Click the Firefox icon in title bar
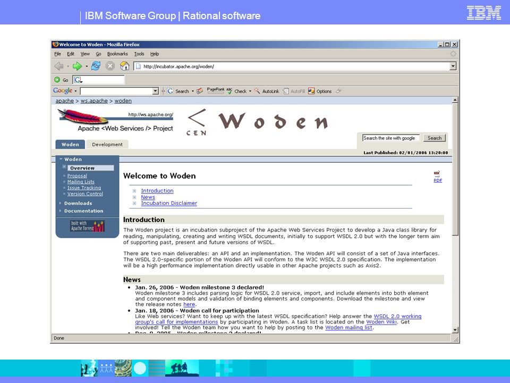The width and height of the screenshot is (510, 383). (x=55, y=44)
